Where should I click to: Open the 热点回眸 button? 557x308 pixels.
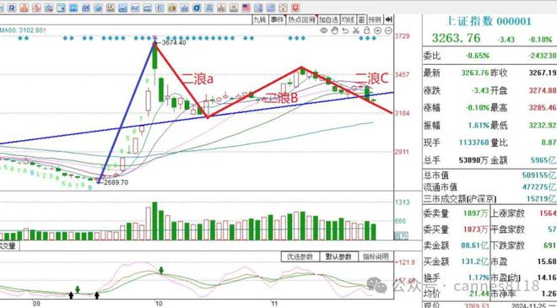pyautogui.click(x=301, y=19)
